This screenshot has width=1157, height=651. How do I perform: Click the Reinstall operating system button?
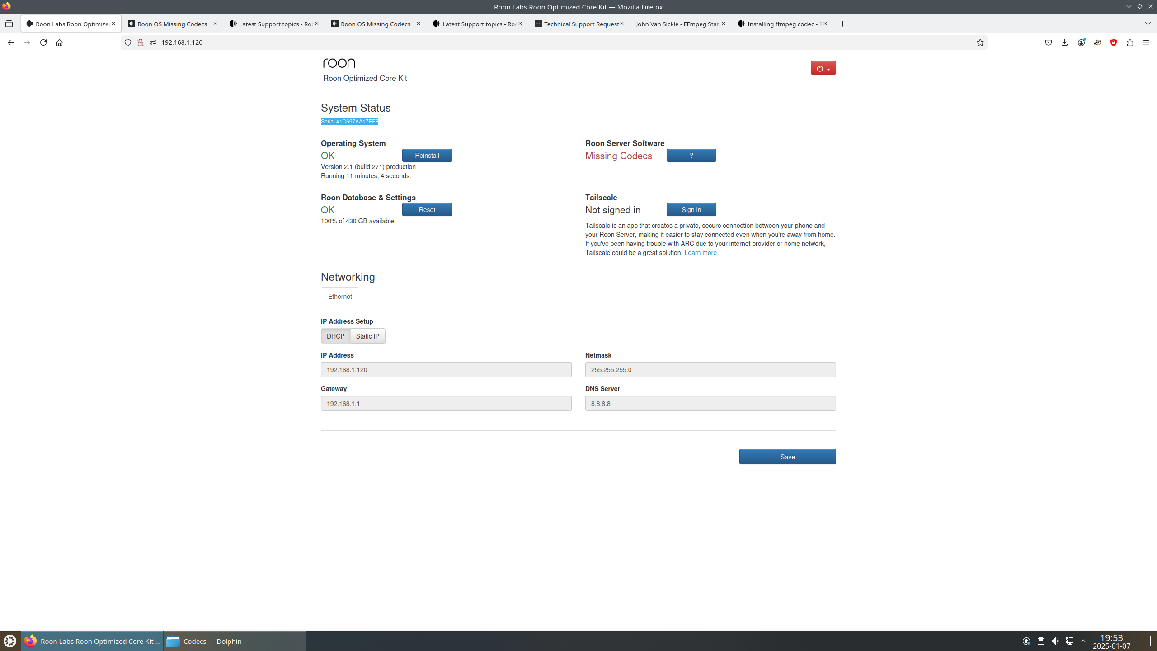pos(427,156)
